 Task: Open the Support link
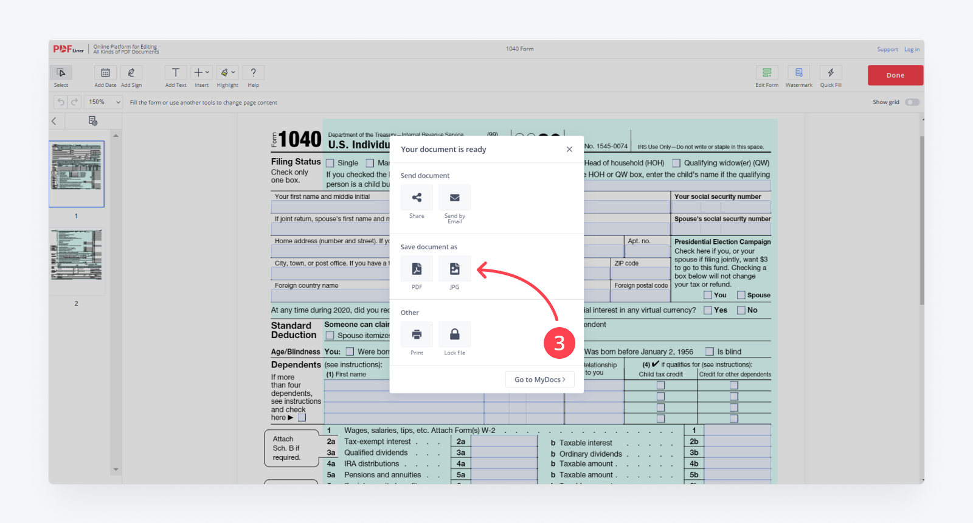click(887, 49)
